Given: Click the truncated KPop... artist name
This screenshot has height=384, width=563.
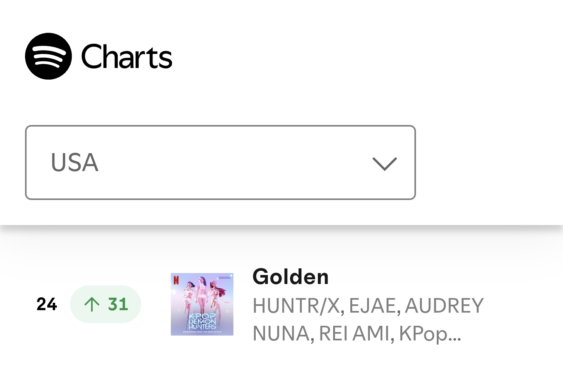Looking at the screenshot, I should click(430, 334).
